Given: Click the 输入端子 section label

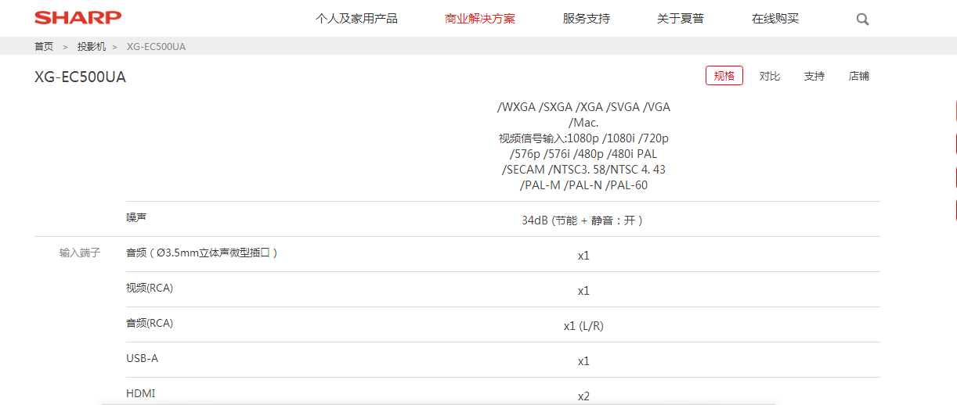Looking at the screenshot, I should [x=80, y=253].
